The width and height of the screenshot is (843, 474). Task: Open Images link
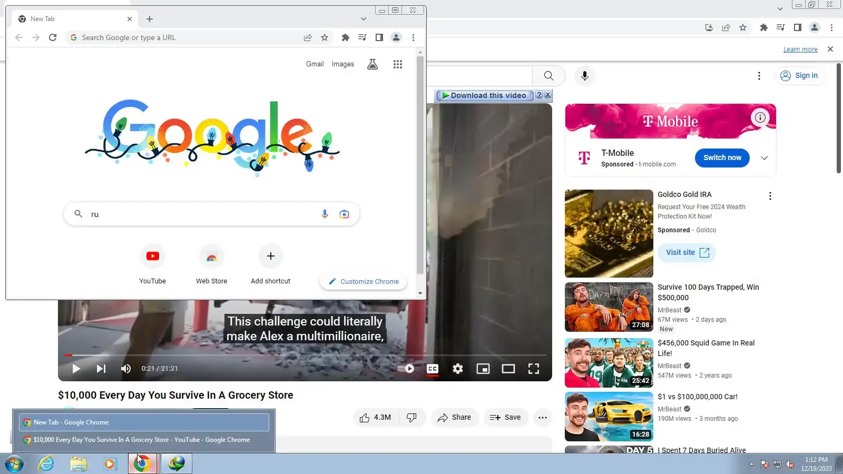(x=343, y=64)
